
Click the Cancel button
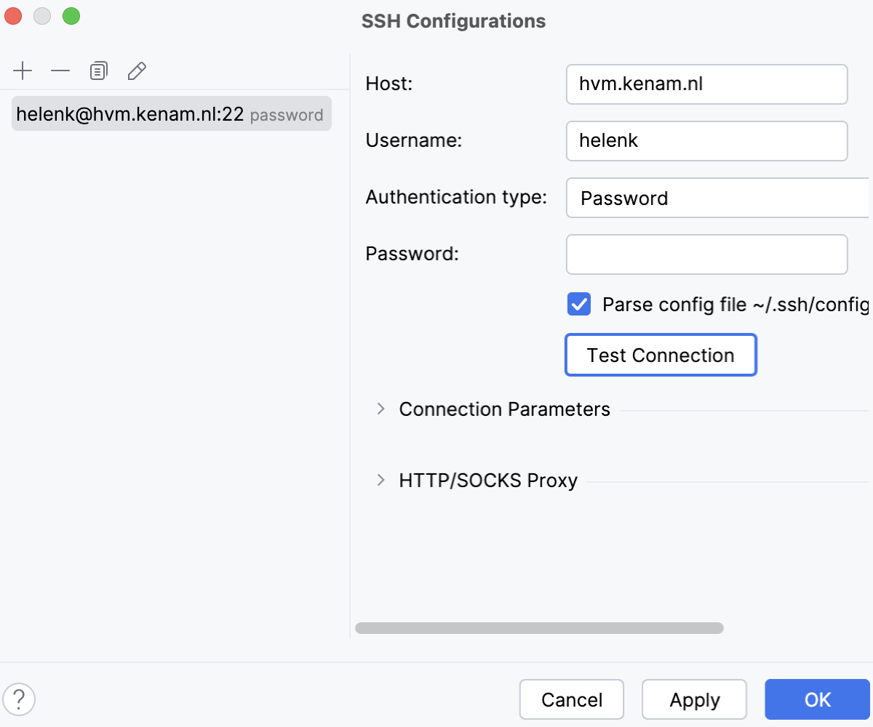(x=572, y=699)
